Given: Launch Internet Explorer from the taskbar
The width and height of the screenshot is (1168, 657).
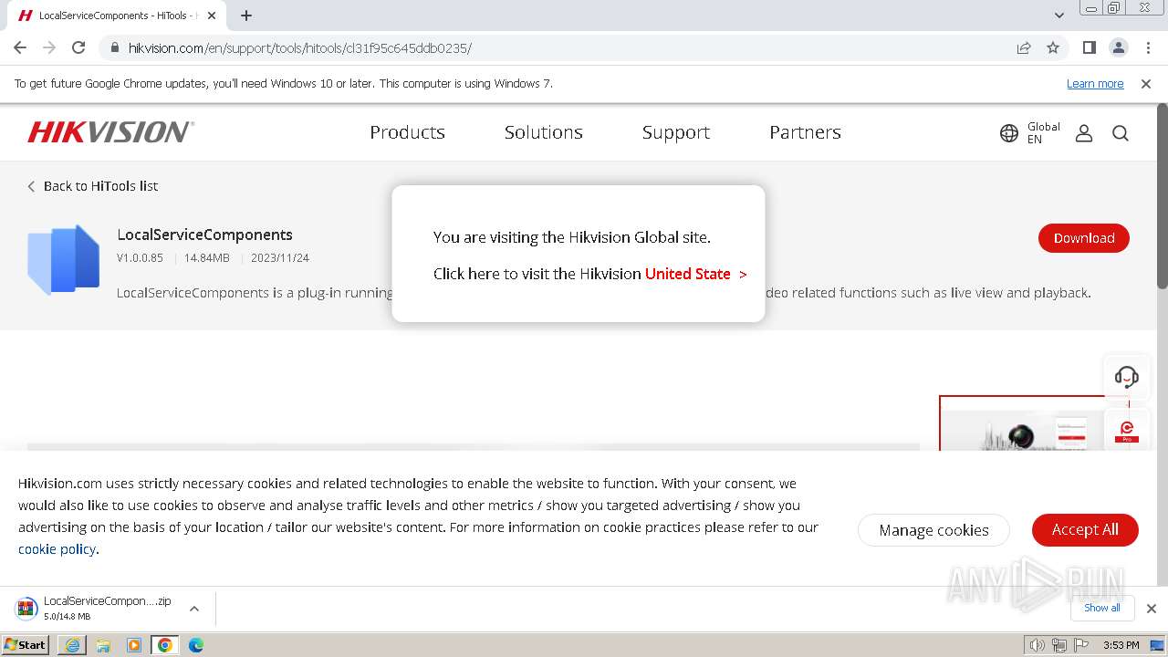Looking at the screenshot, I should click(72, 645).
